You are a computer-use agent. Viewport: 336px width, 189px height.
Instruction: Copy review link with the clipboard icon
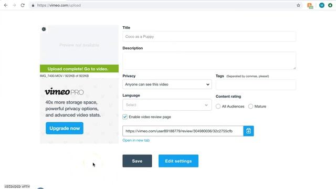248,131
